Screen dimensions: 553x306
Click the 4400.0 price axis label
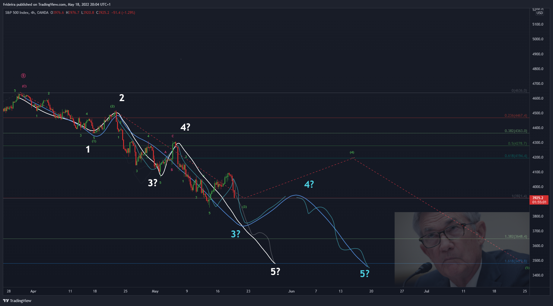tap(538, 128)
